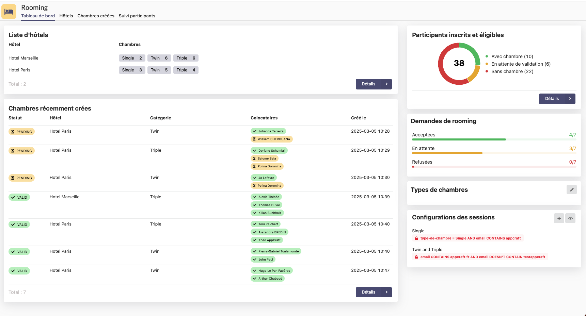This screenshot has width=586, height=316.
Task: Select the Hotel Paris Triple 4 badge
Action: [x=186, y=70]
